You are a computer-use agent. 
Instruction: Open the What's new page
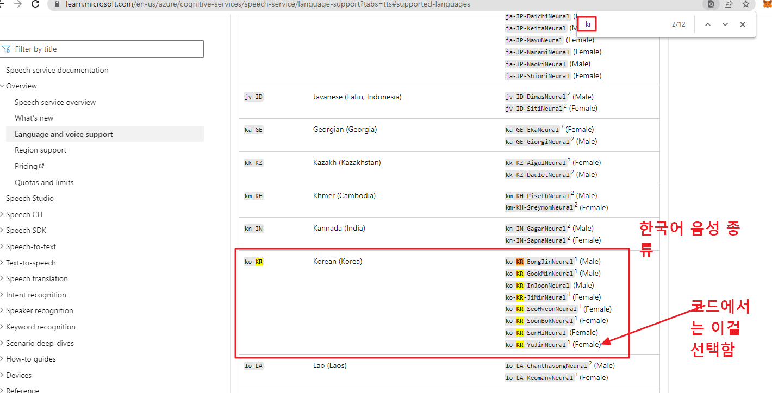tap(34, 118)
